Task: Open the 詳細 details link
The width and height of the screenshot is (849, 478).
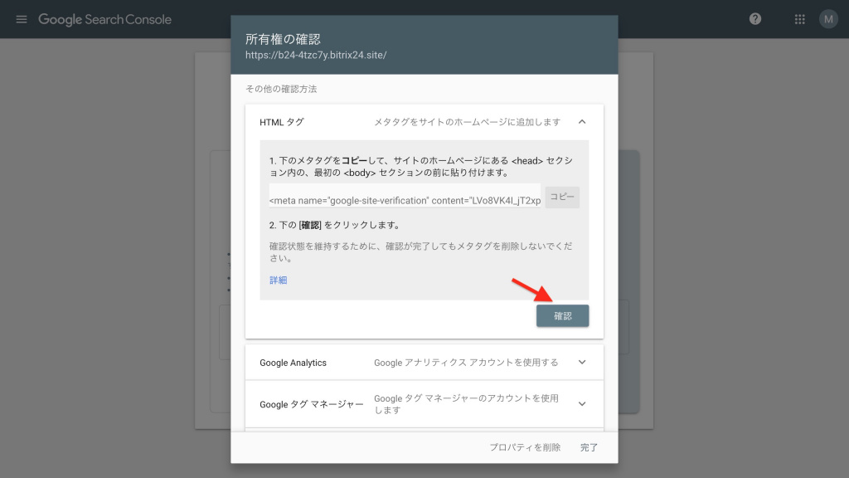Action: click(x=279, y=280)
